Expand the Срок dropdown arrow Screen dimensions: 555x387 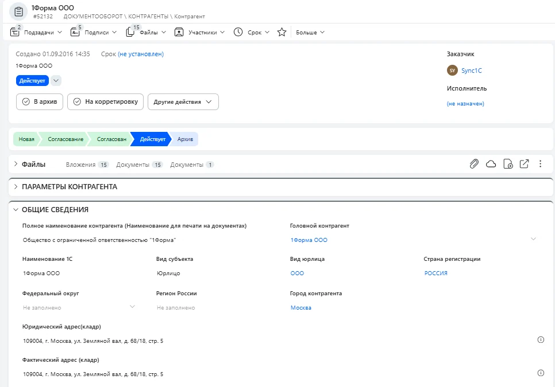point(267,32)
